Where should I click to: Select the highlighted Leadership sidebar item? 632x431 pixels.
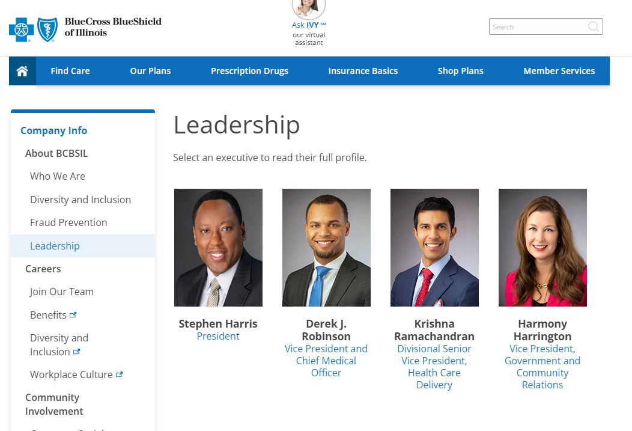(83, 246)
